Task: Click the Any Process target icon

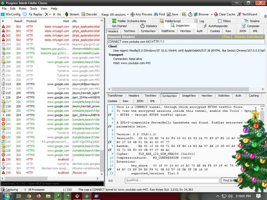Action: coord(141,14)
